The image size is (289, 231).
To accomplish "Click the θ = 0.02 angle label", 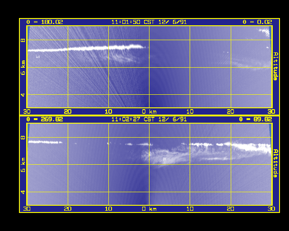I will tap(257, 22).
